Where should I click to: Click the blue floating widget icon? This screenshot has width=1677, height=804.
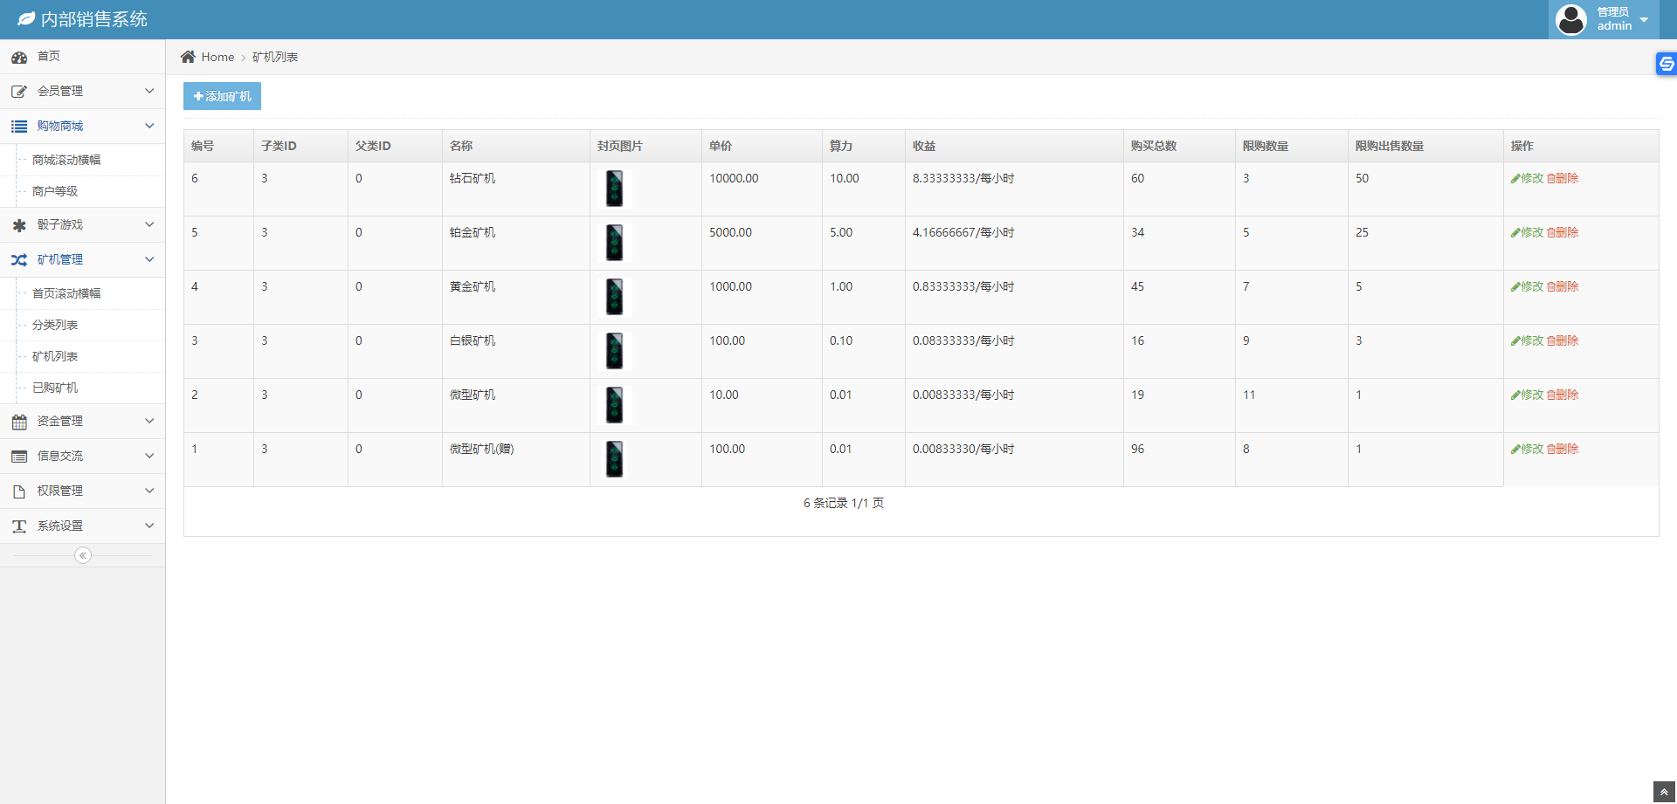[x=1666, y=64]
